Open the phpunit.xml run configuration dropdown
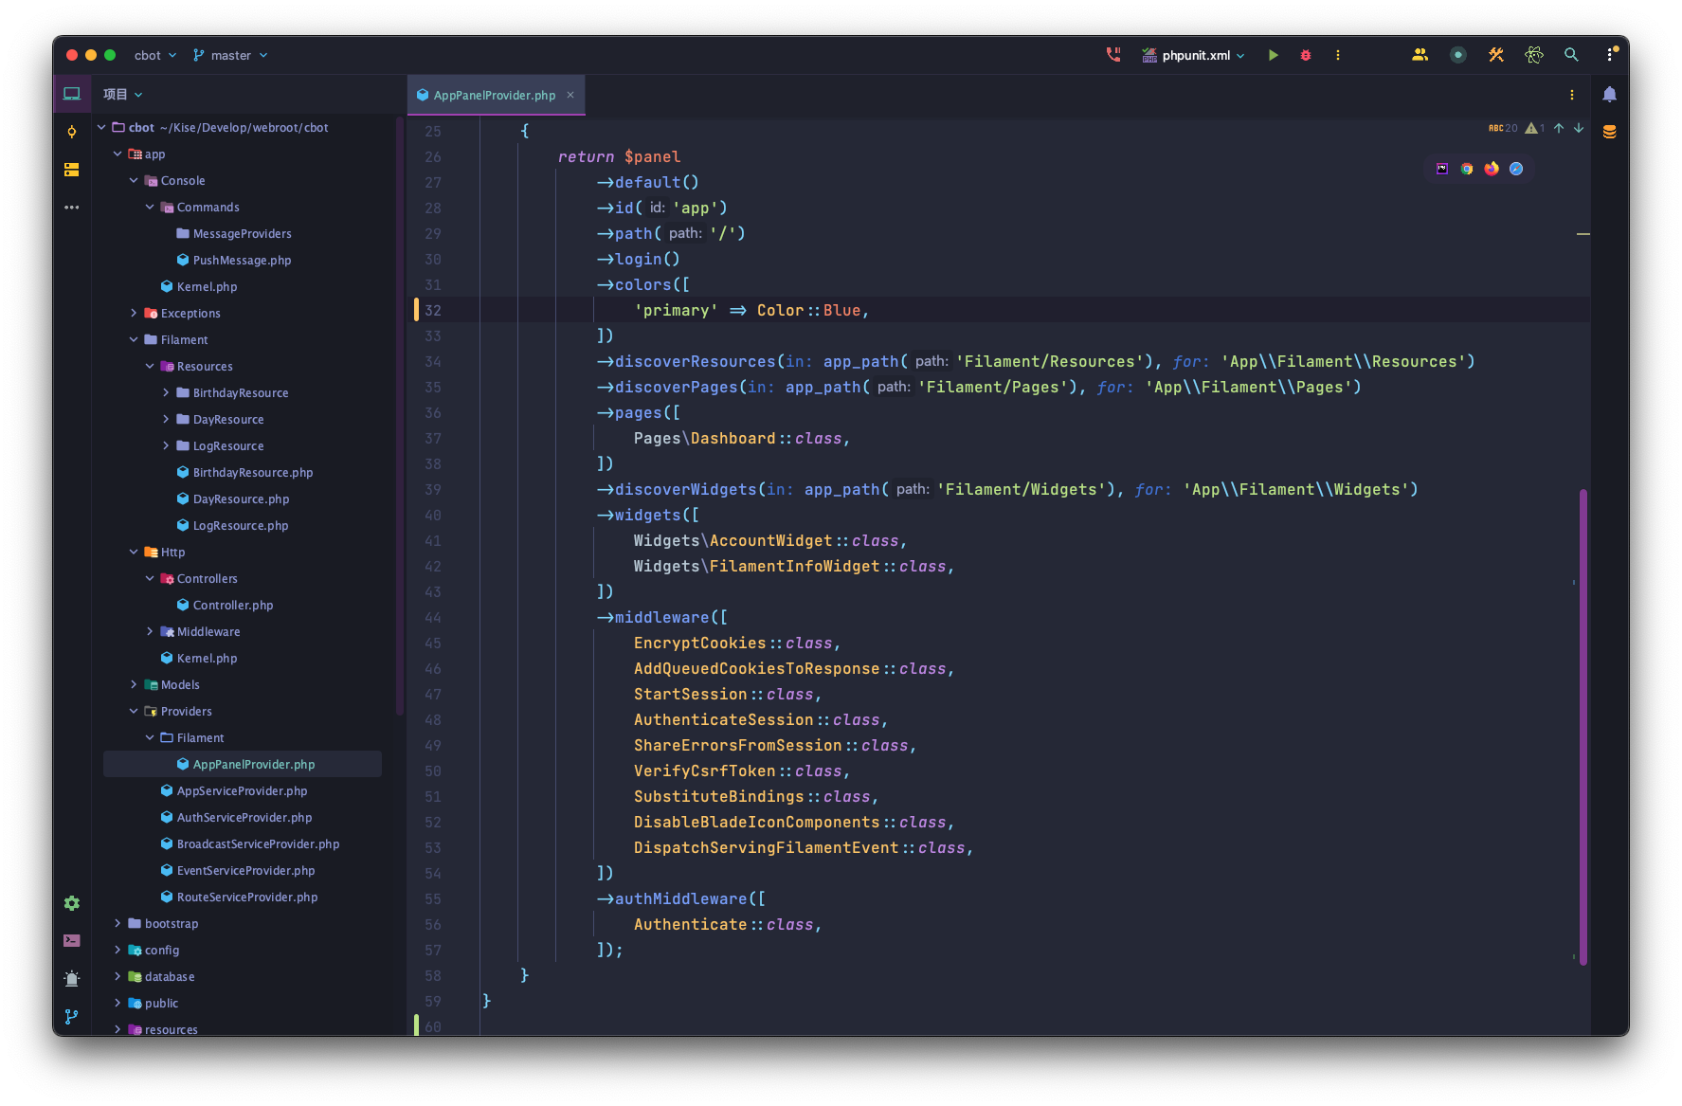Image resolution: width=1682 pixels, height=1106 pixels. point(1195,55)
